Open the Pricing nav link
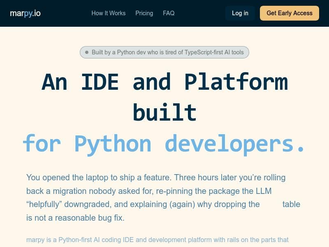The image size is (329, 247). point(144,13)
